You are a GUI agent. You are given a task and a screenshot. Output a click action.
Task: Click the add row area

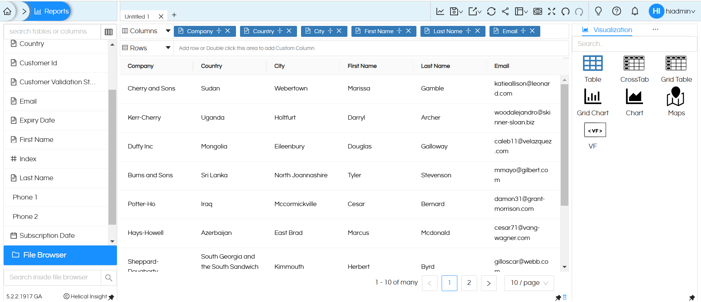(x=371, y=48)
